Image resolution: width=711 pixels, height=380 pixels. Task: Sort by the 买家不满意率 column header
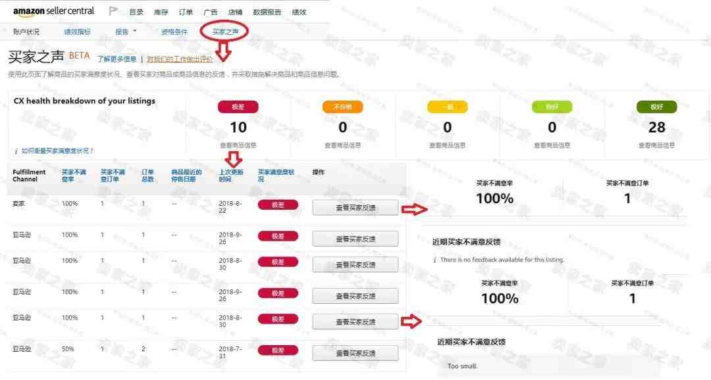click(x=74, y=176)
